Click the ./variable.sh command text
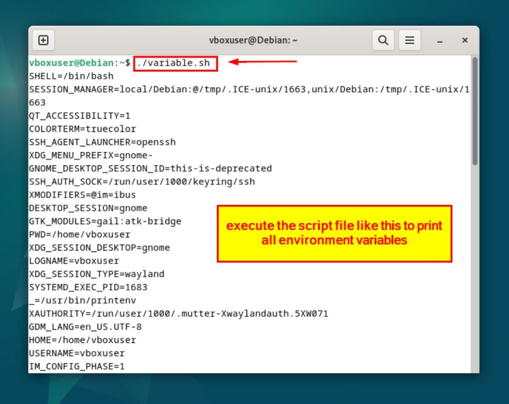 (x=173, y=63)
